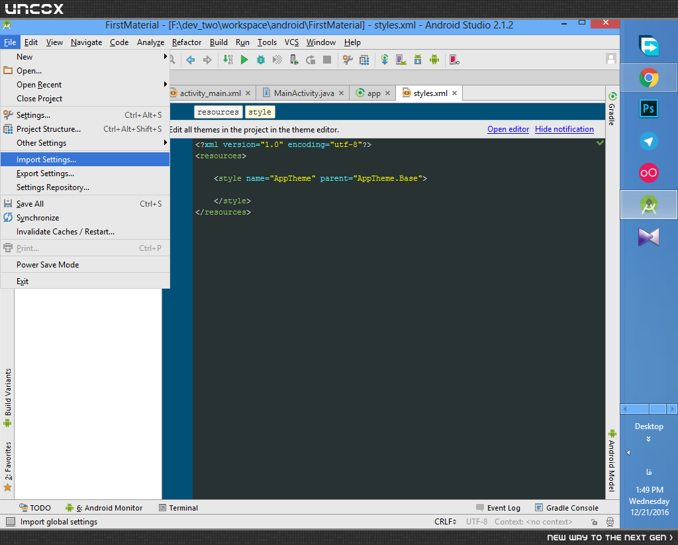Viewport: 678px width, 545px height.
Task: Run the app with green play button
Action: tap(244, 60)
